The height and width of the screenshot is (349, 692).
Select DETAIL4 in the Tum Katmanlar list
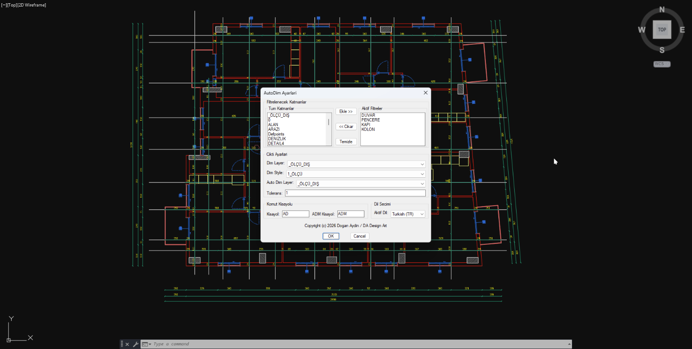276,143
